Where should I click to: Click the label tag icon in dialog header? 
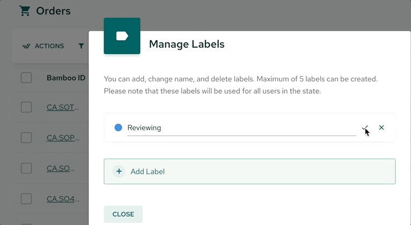coord(122,36)
